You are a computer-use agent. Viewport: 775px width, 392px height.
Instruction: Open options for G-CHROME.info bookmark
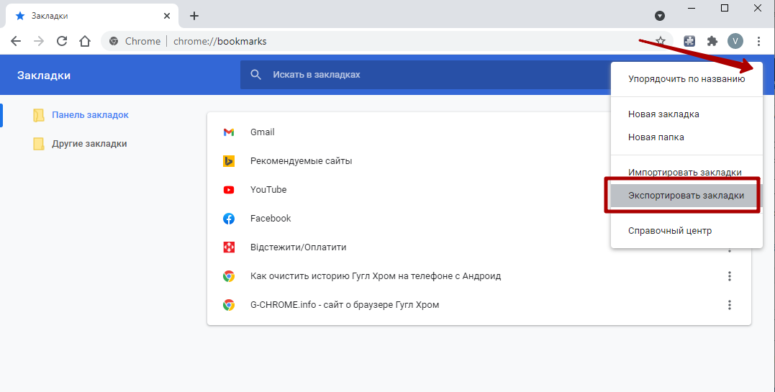point(729,305)
